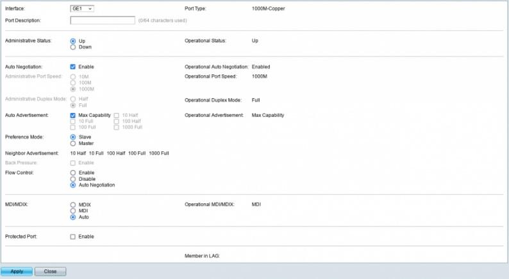Image resolution: width=509 pixels, height=279 pixels.
Task: Set Administrative Status to Down
Action: tap(73, 47)
